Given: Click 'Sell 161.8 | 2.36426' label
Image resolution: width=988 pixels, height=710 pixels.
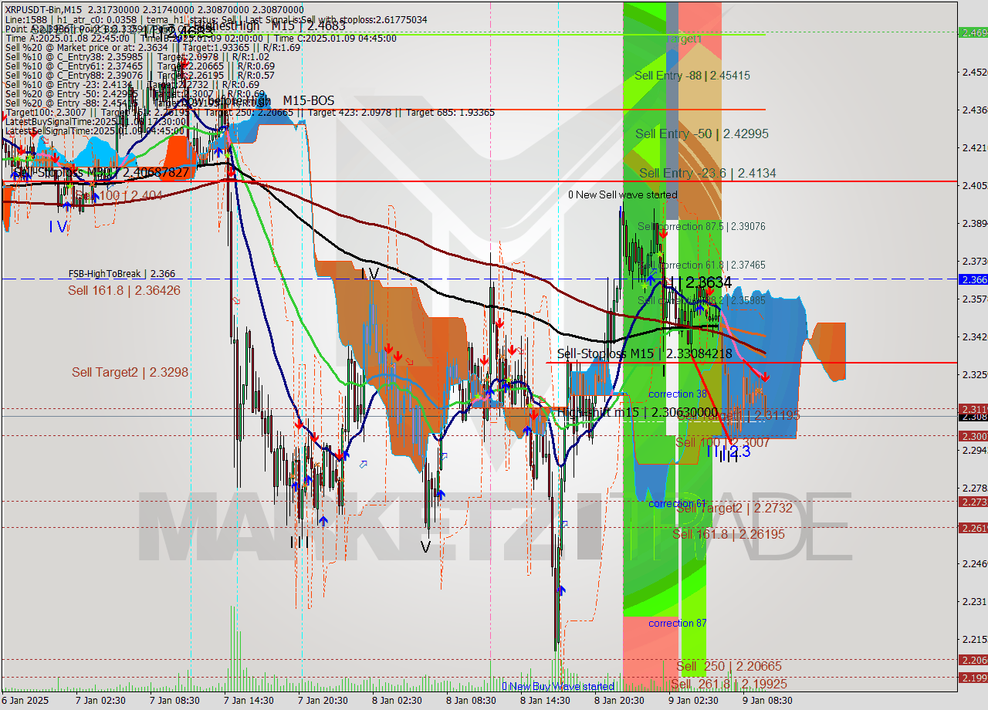Looking at the screenshot, I should [123, 291].
